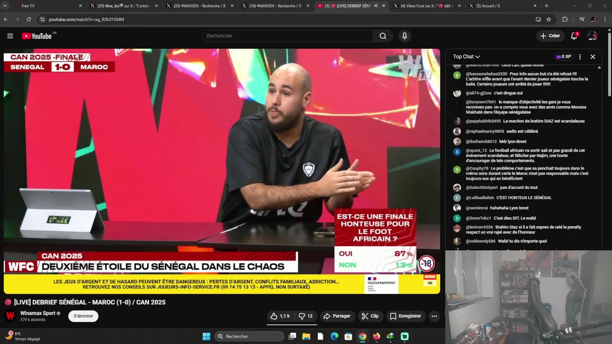Start voice search with the microphone

coord(404,36)
